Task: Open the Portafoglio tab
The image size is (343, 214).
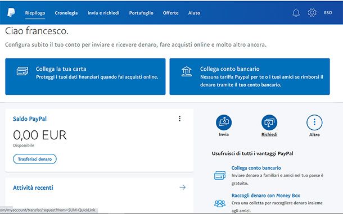Action: [x=141, y=13]
